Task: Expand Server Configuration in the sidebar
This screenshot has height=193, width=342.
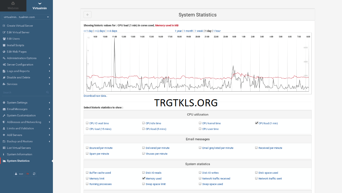Action: [x=20, y=65]
